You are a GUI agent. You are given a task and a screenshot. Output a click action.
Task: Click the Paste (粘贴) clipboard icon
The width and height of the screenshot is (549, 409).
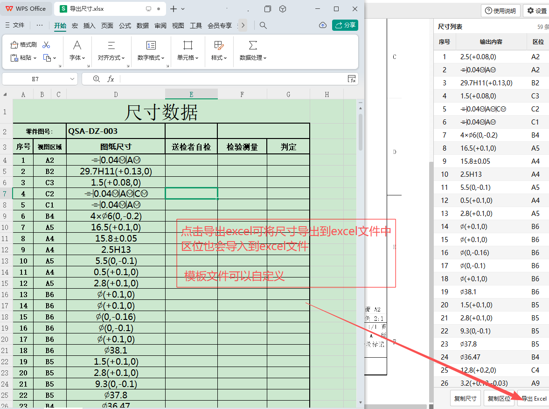[14, 58]
